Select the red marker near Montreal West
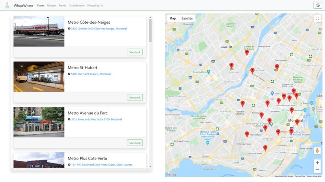This screenshot has width=325, height=182. click(265, 148)
